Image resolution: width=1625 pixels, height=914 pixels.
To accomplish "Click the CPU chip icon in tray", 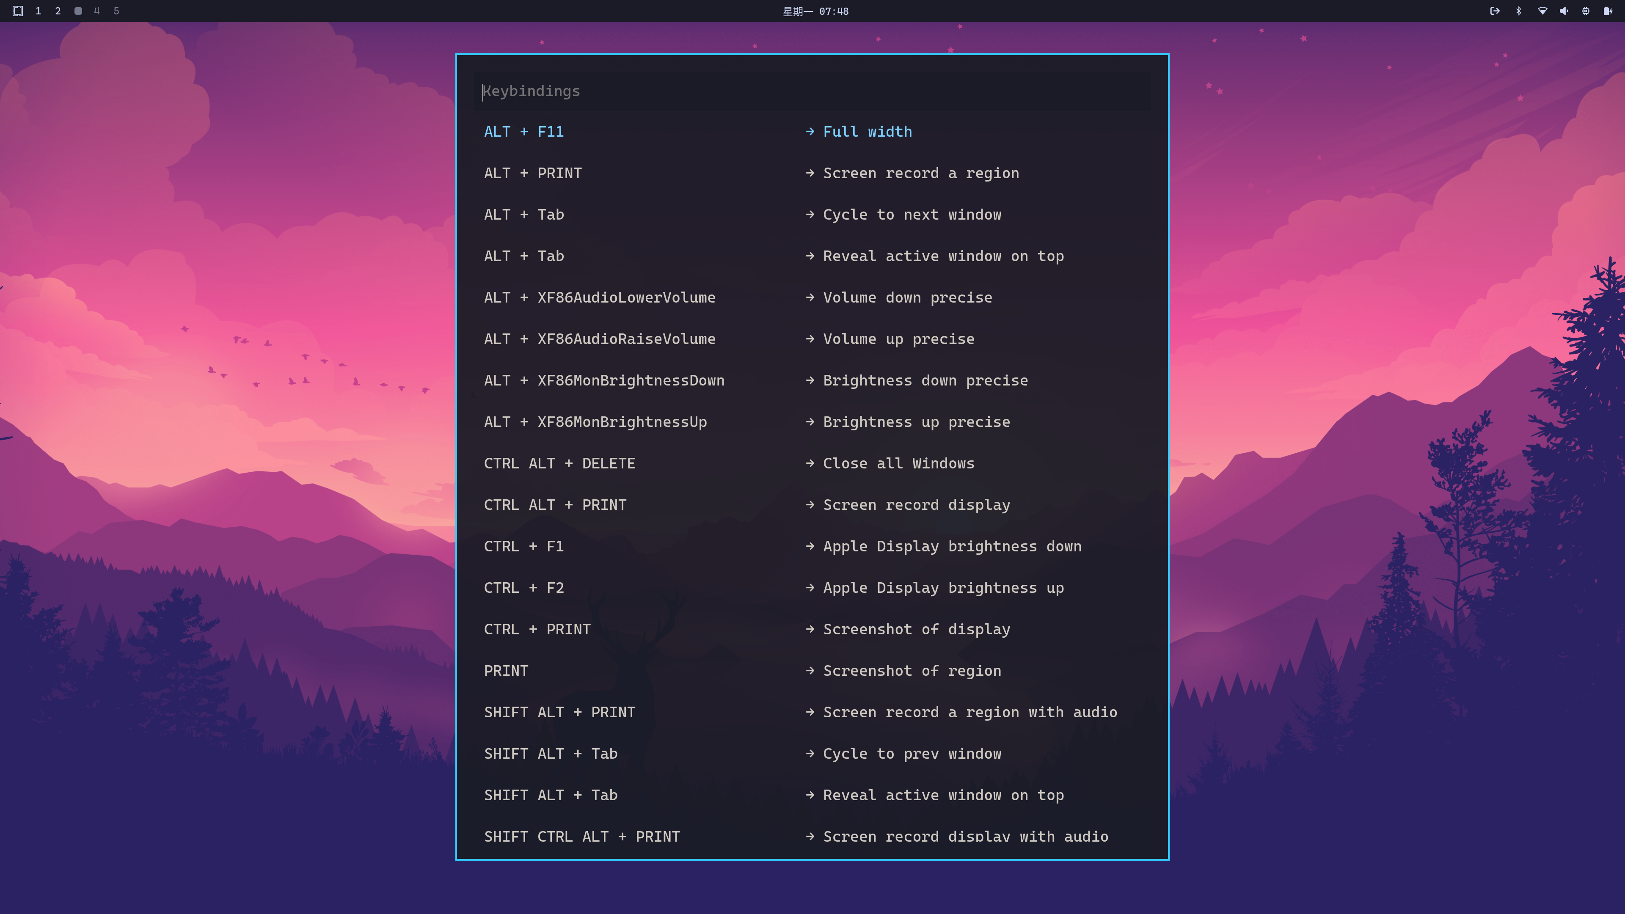I will 1585,11.
